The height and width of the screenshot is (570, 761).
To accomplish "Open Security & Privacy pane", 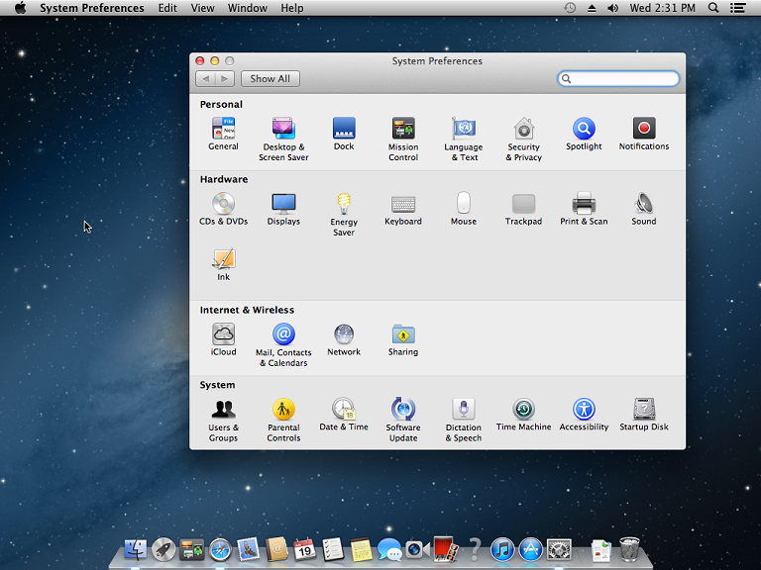I will coord(524,129).
